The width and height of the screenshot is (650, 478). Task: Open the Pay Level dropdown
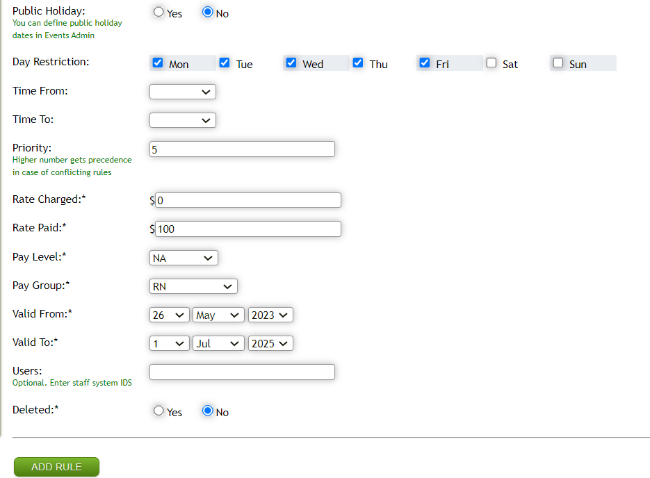(x=183, y=257)
